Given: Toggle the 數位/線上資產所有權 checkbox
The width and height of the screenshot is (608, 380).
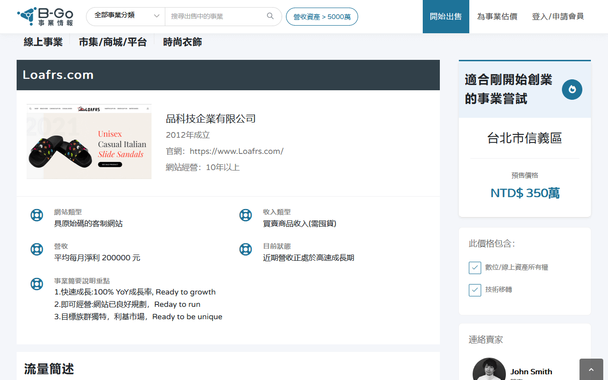Looking at the screenshot, I should pyautogui.click(x=475, y=267).
